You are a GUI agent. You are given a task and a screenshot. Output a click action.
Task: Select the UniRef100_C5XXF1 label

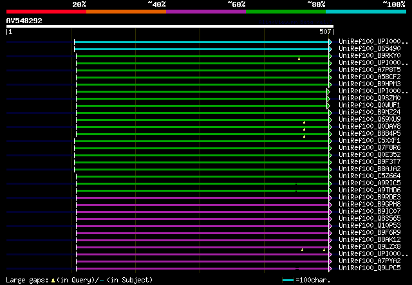point(370,141)
